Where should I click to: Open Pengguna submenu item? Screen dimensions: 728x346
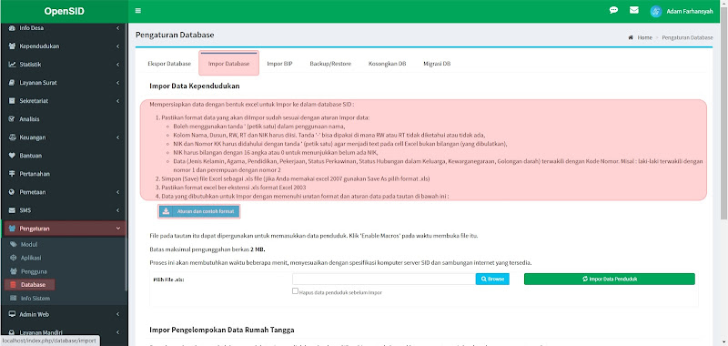(34, 271)
